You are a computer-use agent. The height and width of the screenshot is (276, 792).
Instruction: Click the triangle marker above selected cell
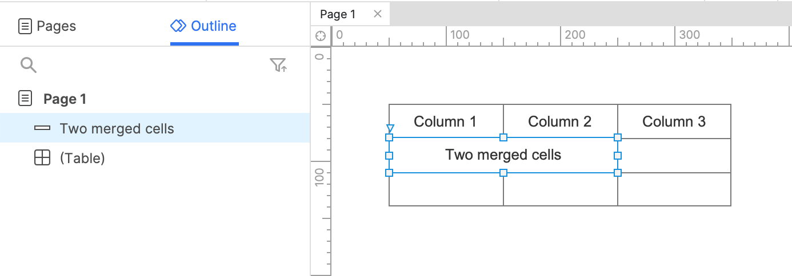390,128
